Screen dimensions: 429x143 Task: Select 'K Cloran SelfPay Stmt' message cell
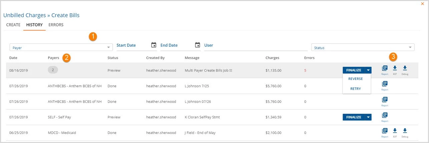(x=202, y=117)
